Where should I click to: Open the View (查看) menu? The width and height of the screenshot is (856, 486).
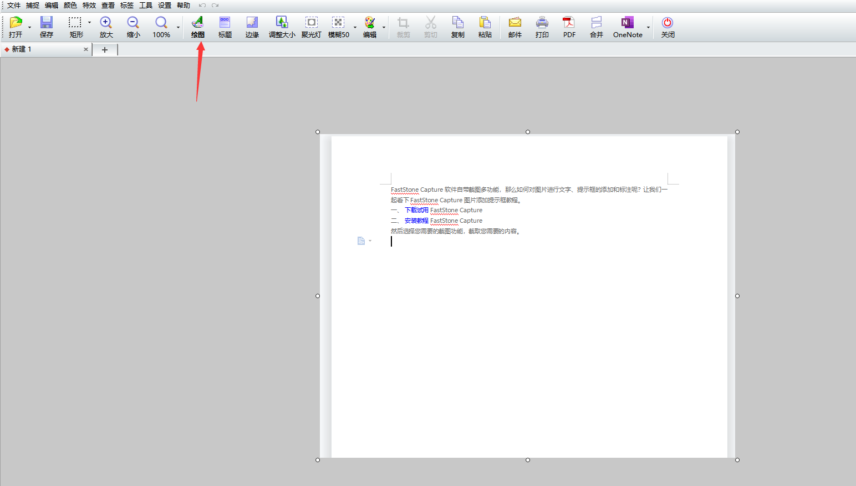pyautogui.click(x=108, y=6)
